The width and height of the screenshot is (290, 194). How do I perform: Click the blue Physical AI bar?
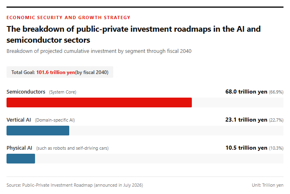[x=21, y=159]
